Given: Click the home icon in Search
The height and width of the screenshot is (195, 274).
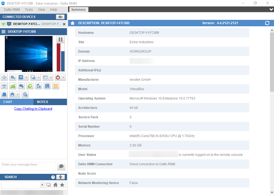Looking at the screenshot, I should coord(55,185).
